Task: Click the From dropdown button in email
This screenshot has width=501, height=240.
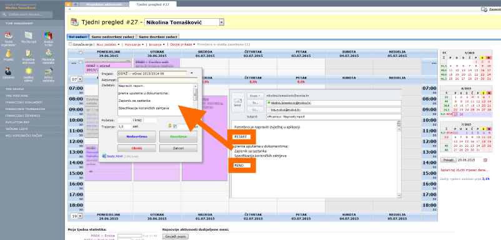Action: point(255,96)
